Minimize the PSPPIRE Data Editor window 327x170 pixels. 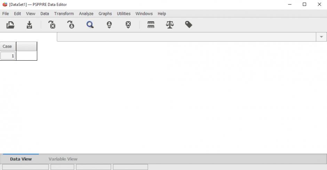pyautogui.click(x=290, y=5)
